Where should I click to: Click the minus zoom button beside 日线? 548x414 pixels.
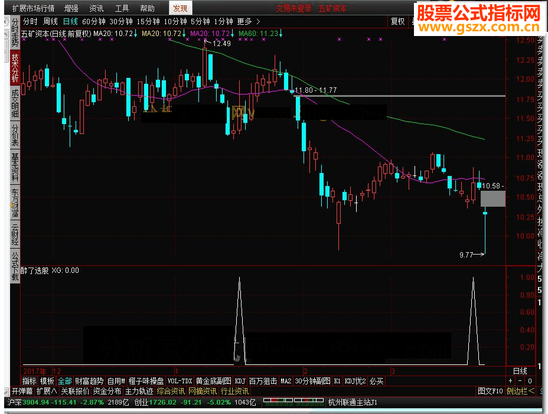pyautogui.click(x=520, y=381)
